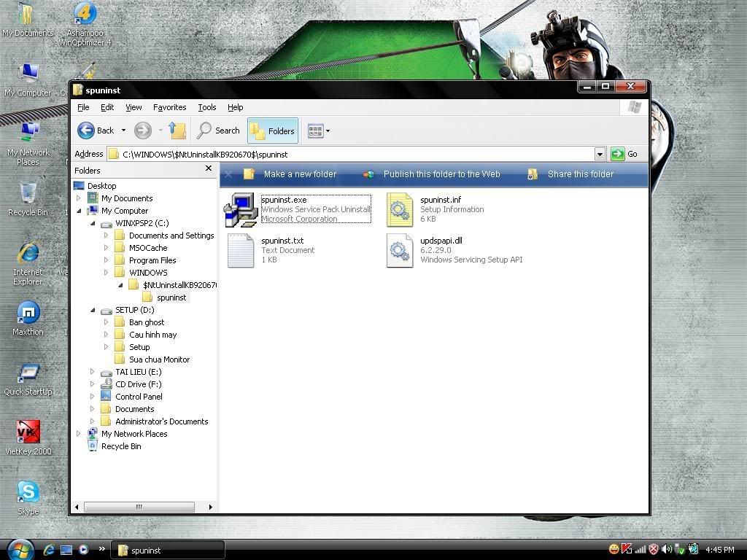This screenshot has height=560, width=747.
Task: Select Control Panel in tree
Action: coord(139,396)
